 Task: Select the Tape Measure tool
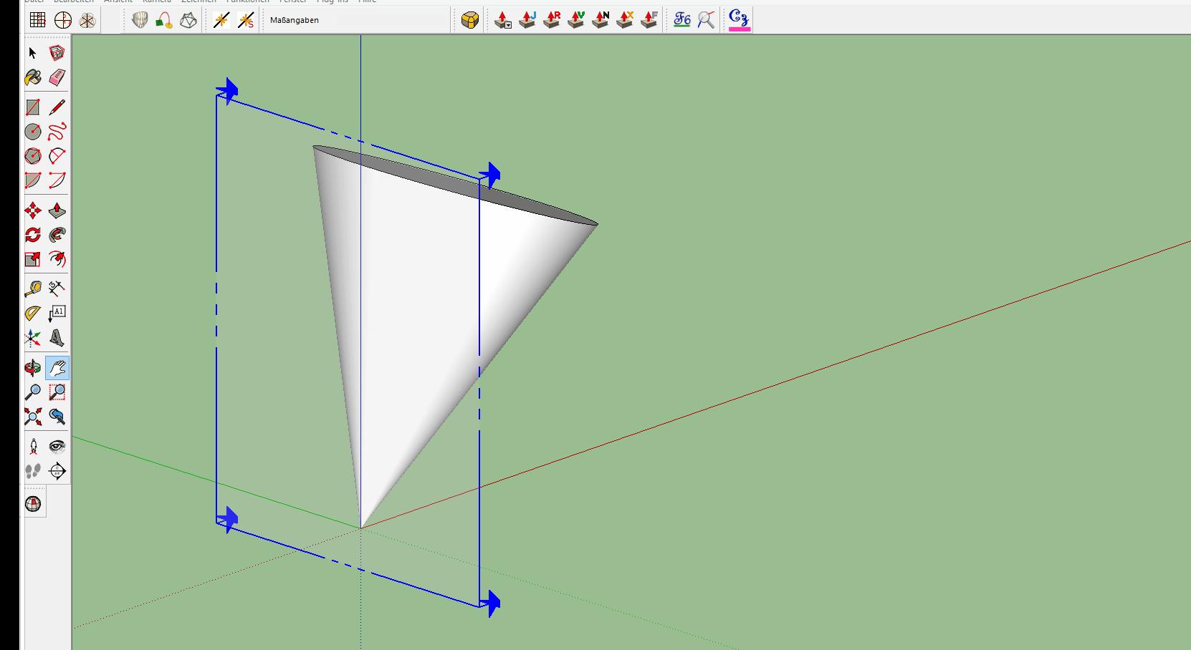point(33,288)
